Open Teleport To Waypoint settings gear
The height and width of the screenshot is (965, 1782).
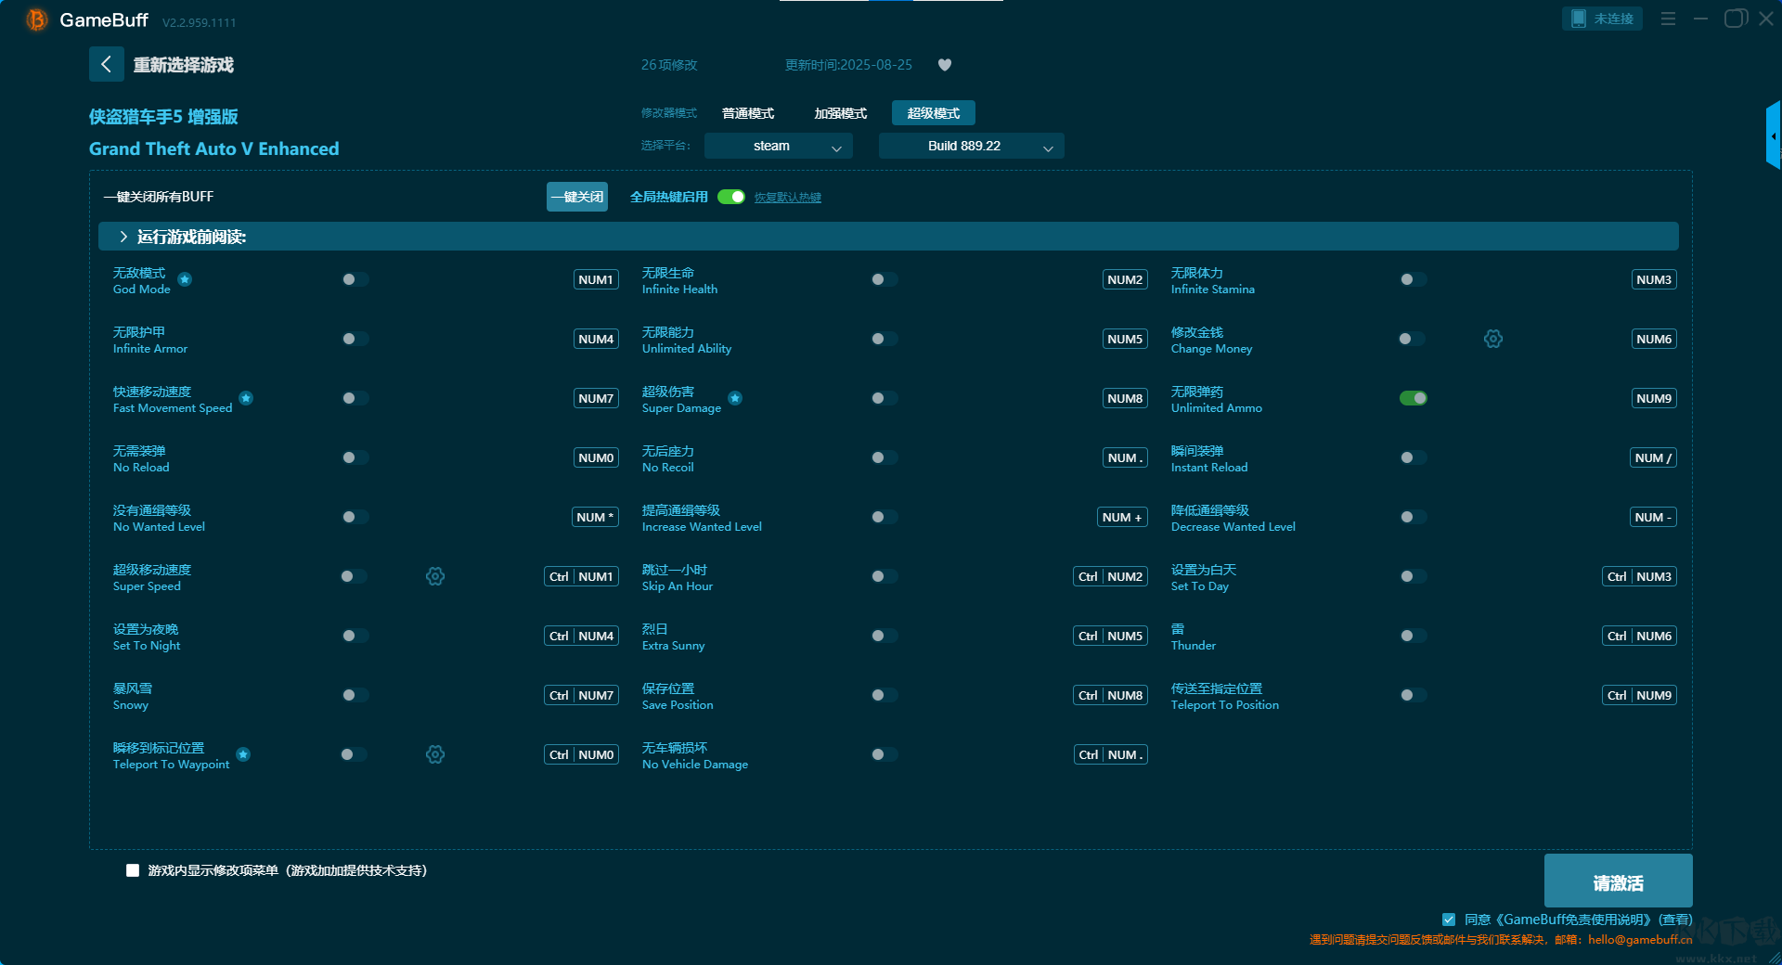point(435,754)
